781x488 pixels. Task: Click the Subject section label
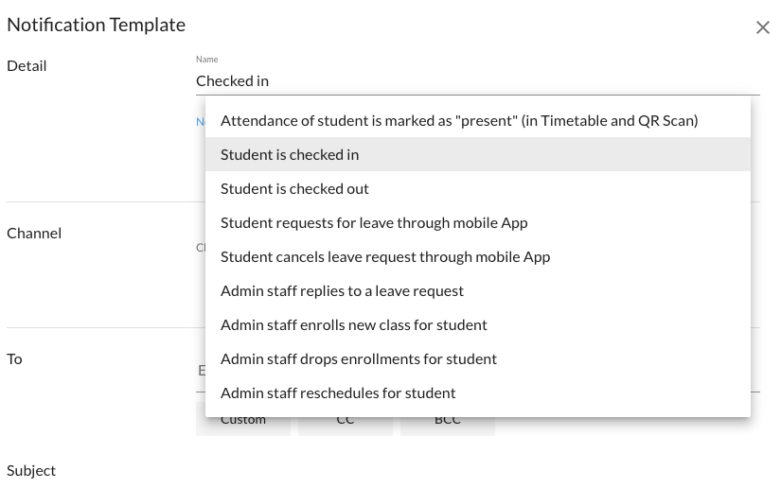(x=31, y=471)
